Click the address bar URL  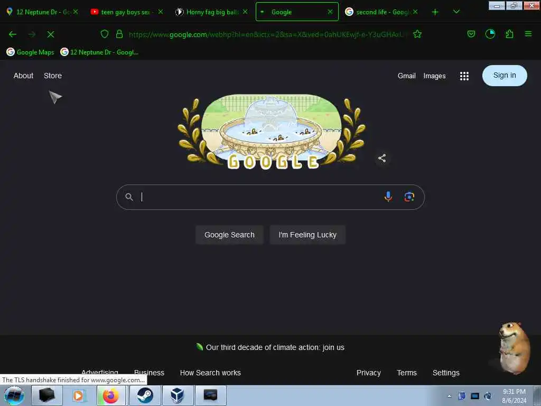click(267, 34)
